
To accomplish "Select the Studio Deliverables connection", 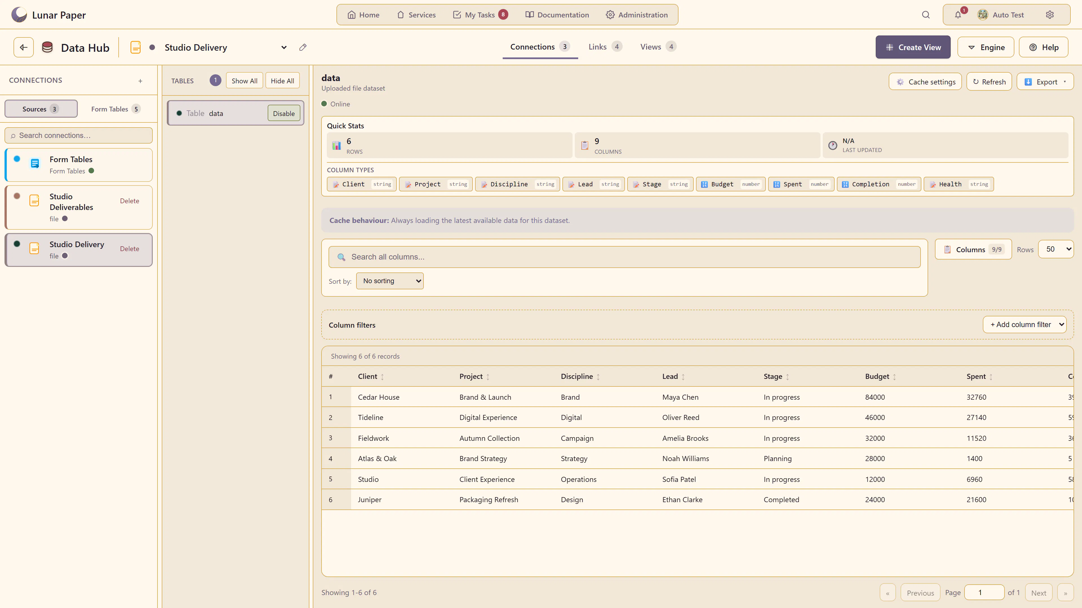I will click(79, 207).
